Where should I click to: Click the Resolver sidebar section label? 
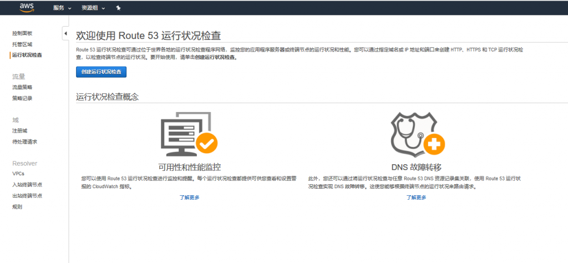(x=24, y=163)
